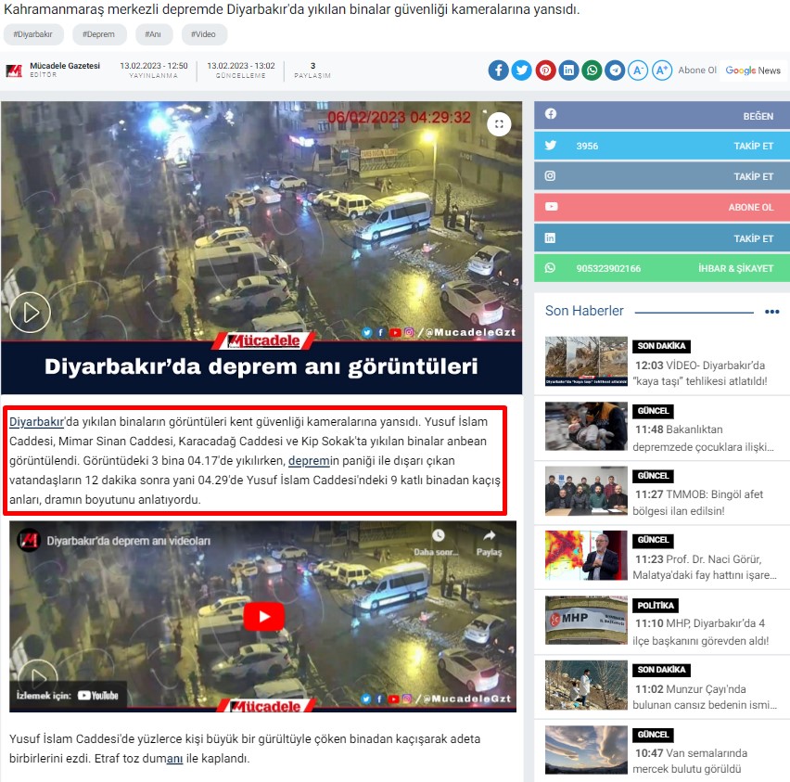Share article on LinkedIn

tap(568, 71)
